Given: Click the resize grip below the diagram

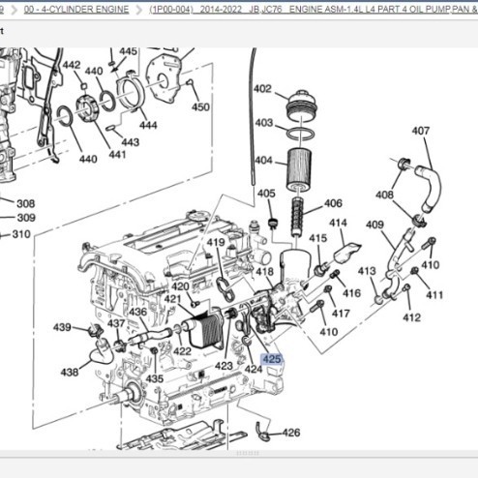Looking at the screenshot, I should (248, 453).
